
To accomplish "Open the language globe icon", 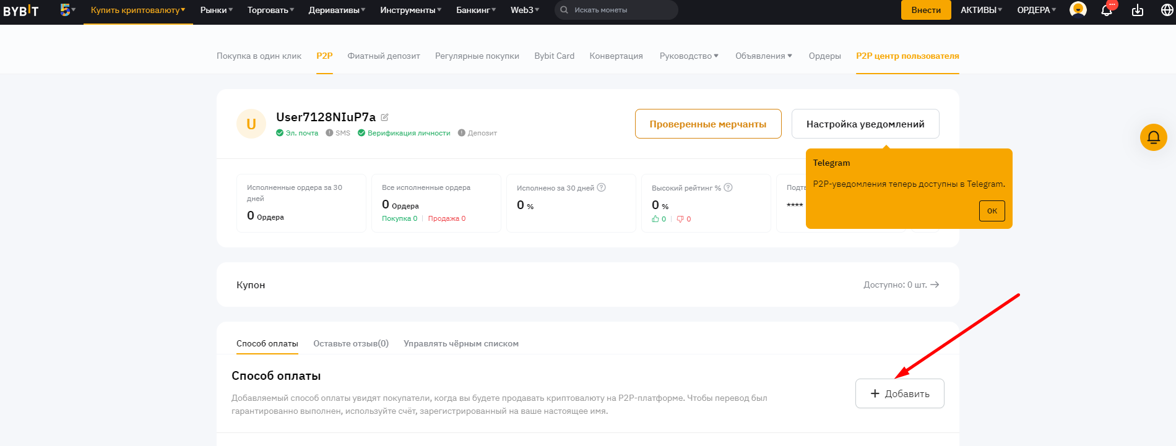I will pyautogui.click(x=1167, y=10).
